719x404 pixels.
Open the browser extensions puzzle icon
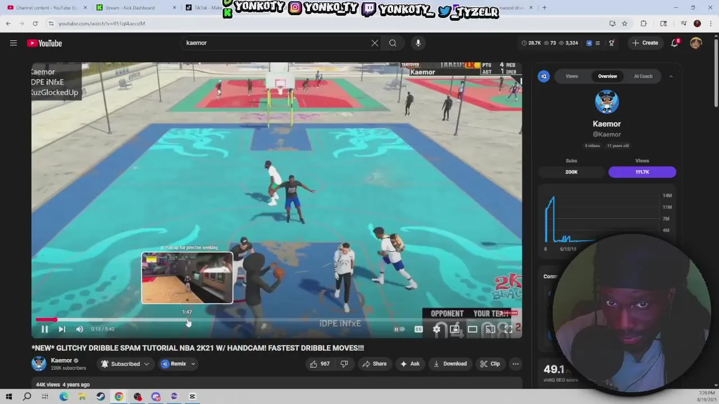click(x=644, y=24)
